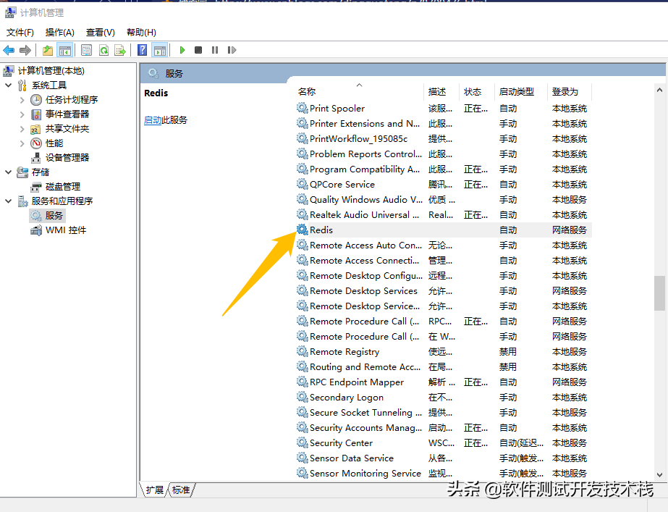Click the scrollbar up arrow
Screen dimensions: 668x512
pyautogui.click(x=659, y=90)
